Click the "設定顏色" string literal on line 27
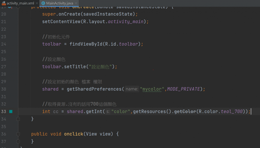The height and width of the screenshot is (148, 260). pyautogui.click(x=101, y=67)
